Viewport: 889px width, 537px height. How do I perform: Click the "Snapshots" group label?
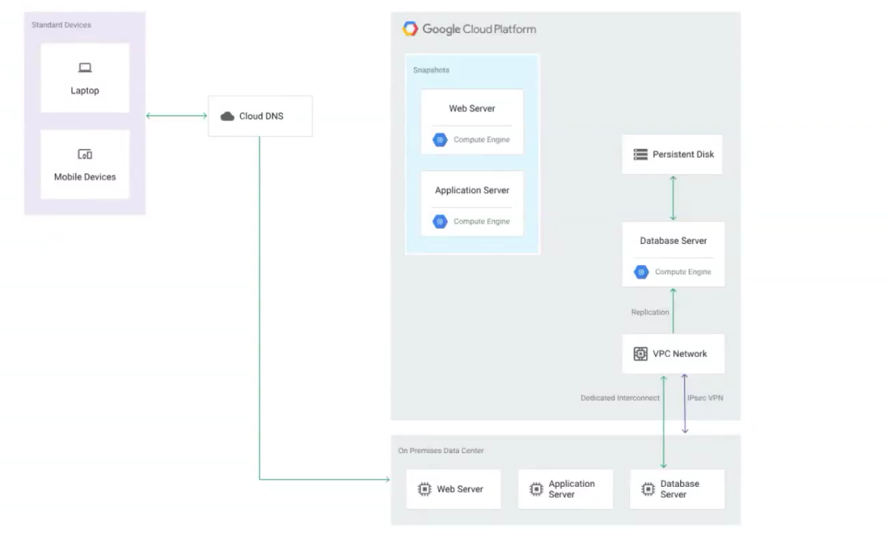[431, 70]
